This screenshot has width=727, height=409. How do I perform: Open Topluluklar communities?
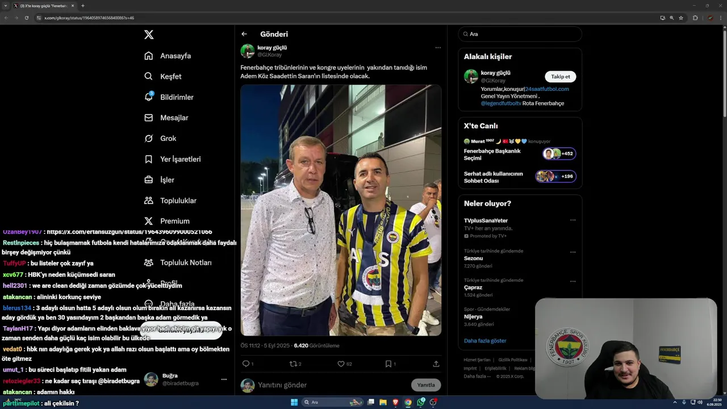pos(170,201)
